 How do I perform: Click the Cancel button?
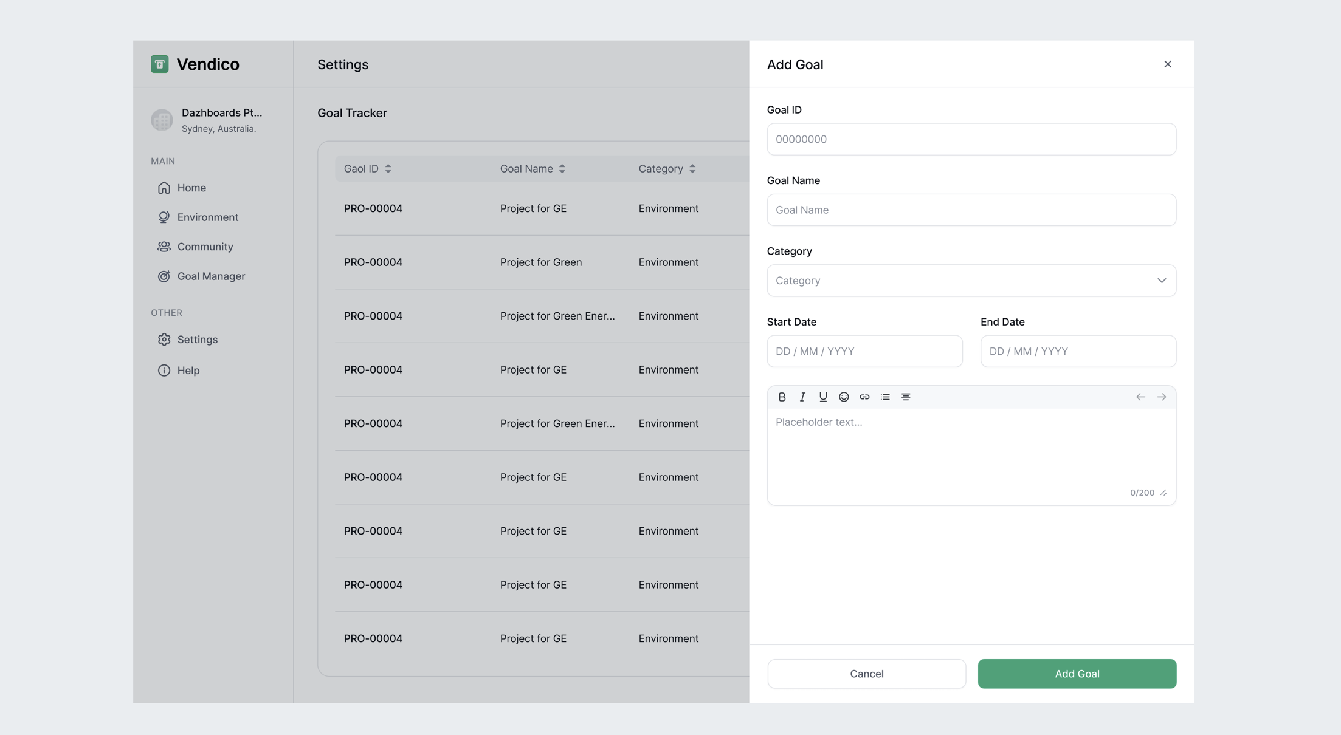pyautogui.click(x=866, y=674)
